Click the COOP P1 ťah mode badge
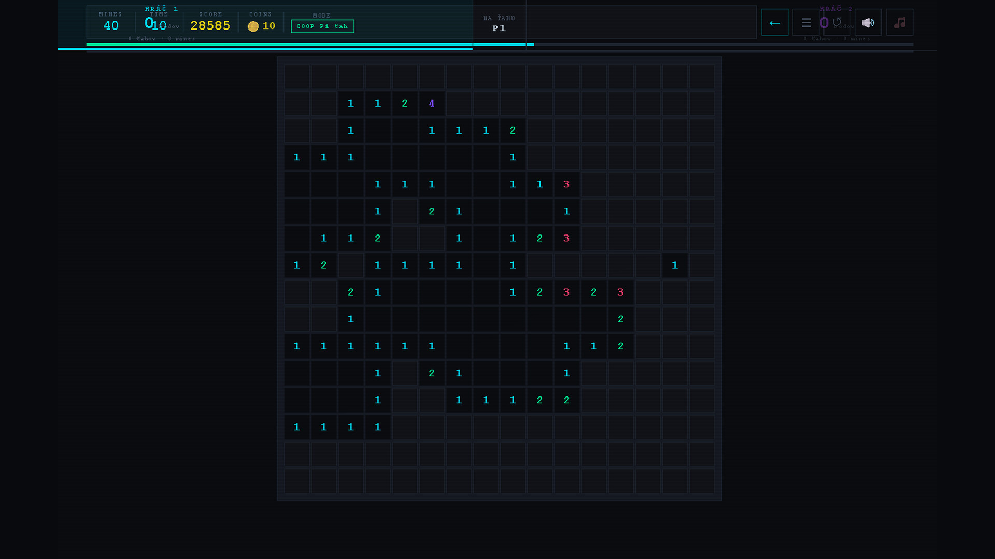The image size is (995, 559). click(x=322, y=26)
